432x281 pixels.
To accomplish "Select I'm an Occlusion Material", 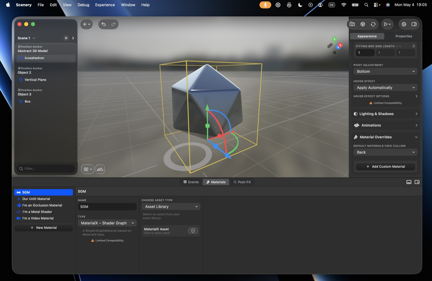I will pos(43,205).
